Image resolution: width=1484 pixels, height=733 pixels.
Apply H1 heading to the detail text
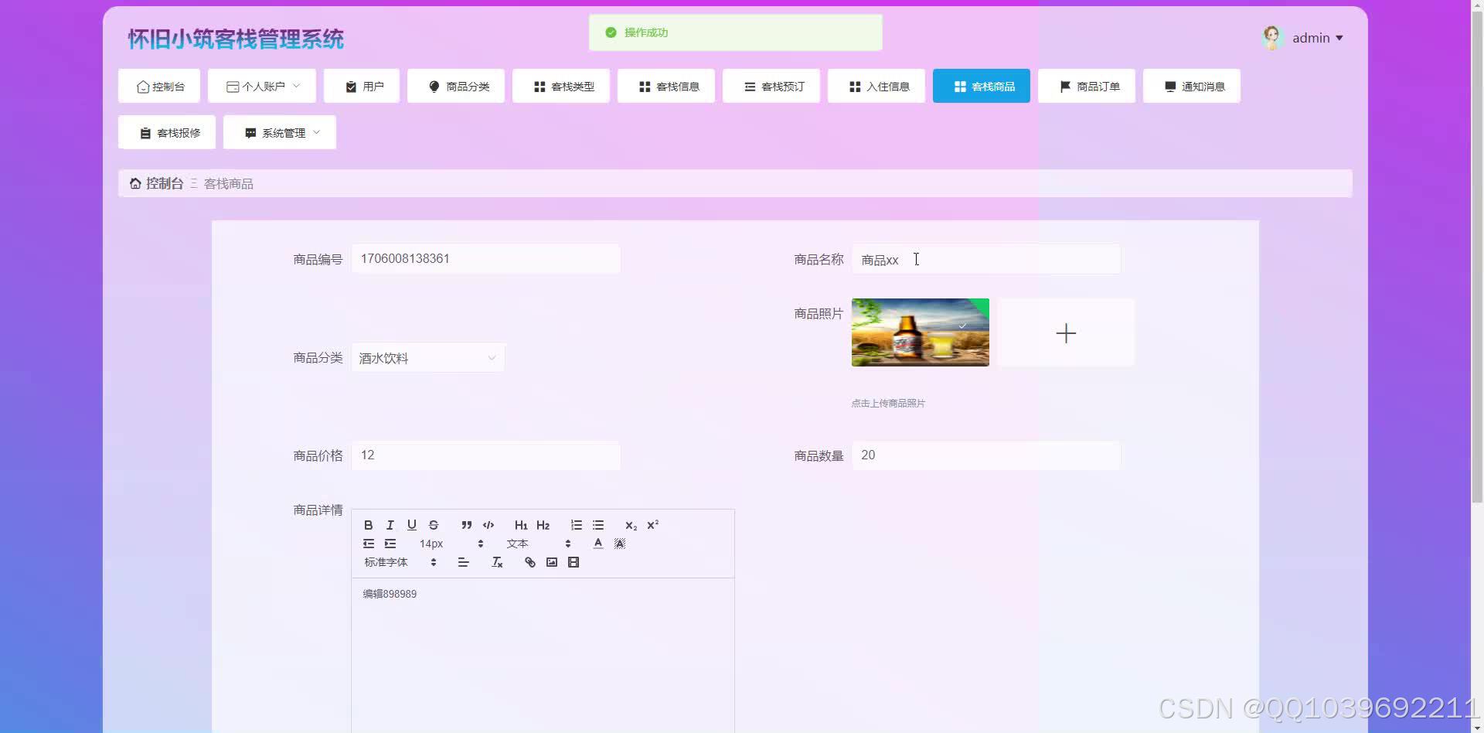click(x=522, y=525)
